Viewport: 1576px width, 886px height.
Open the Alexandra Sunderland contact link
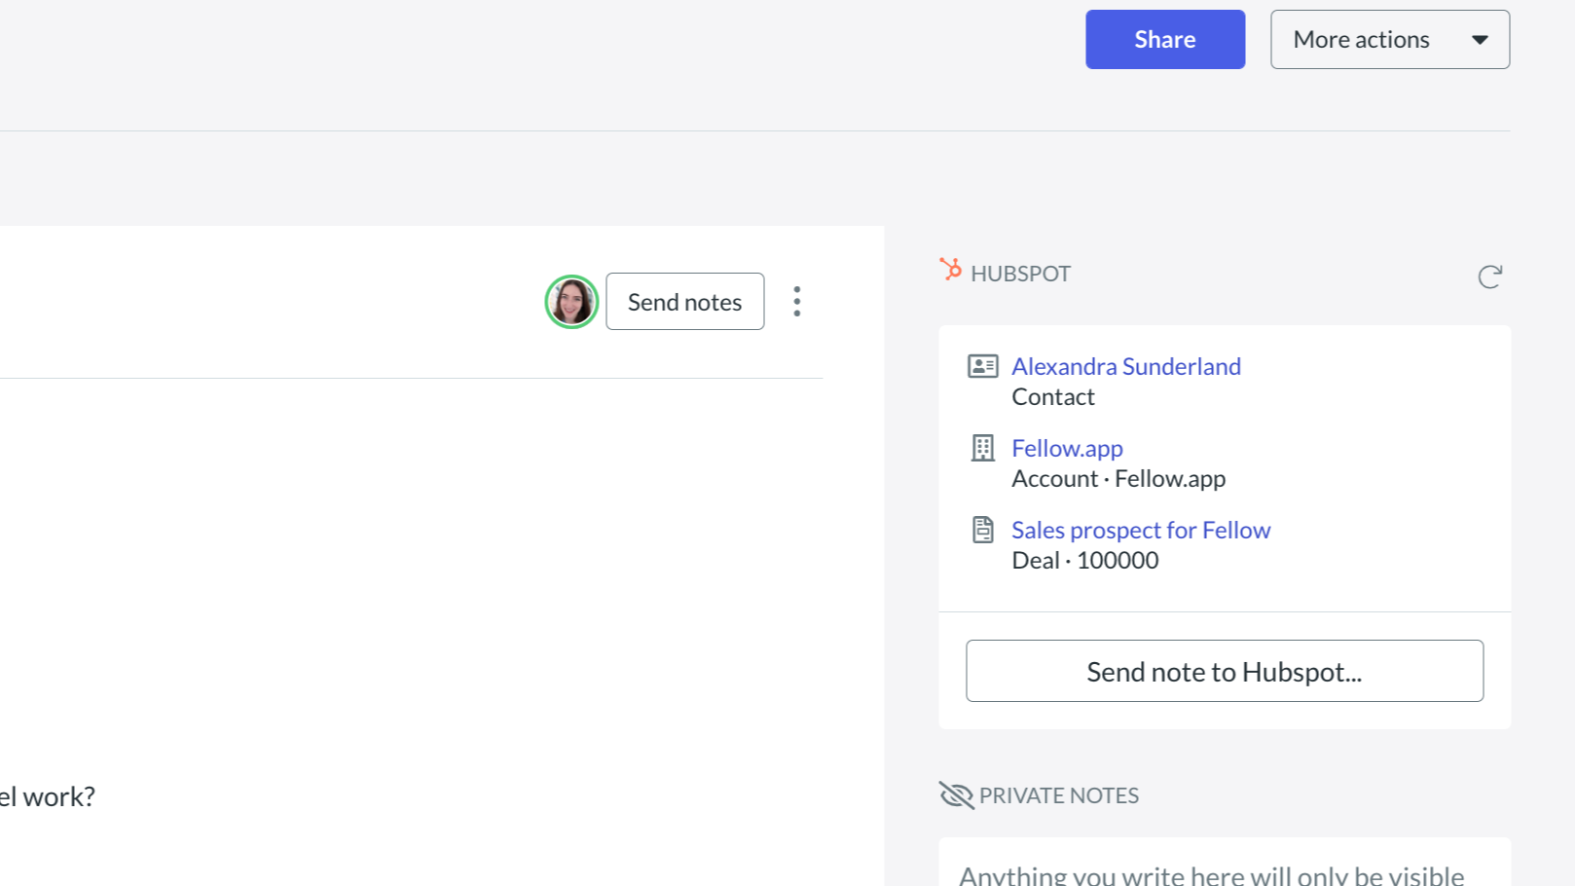(1126, 366)
